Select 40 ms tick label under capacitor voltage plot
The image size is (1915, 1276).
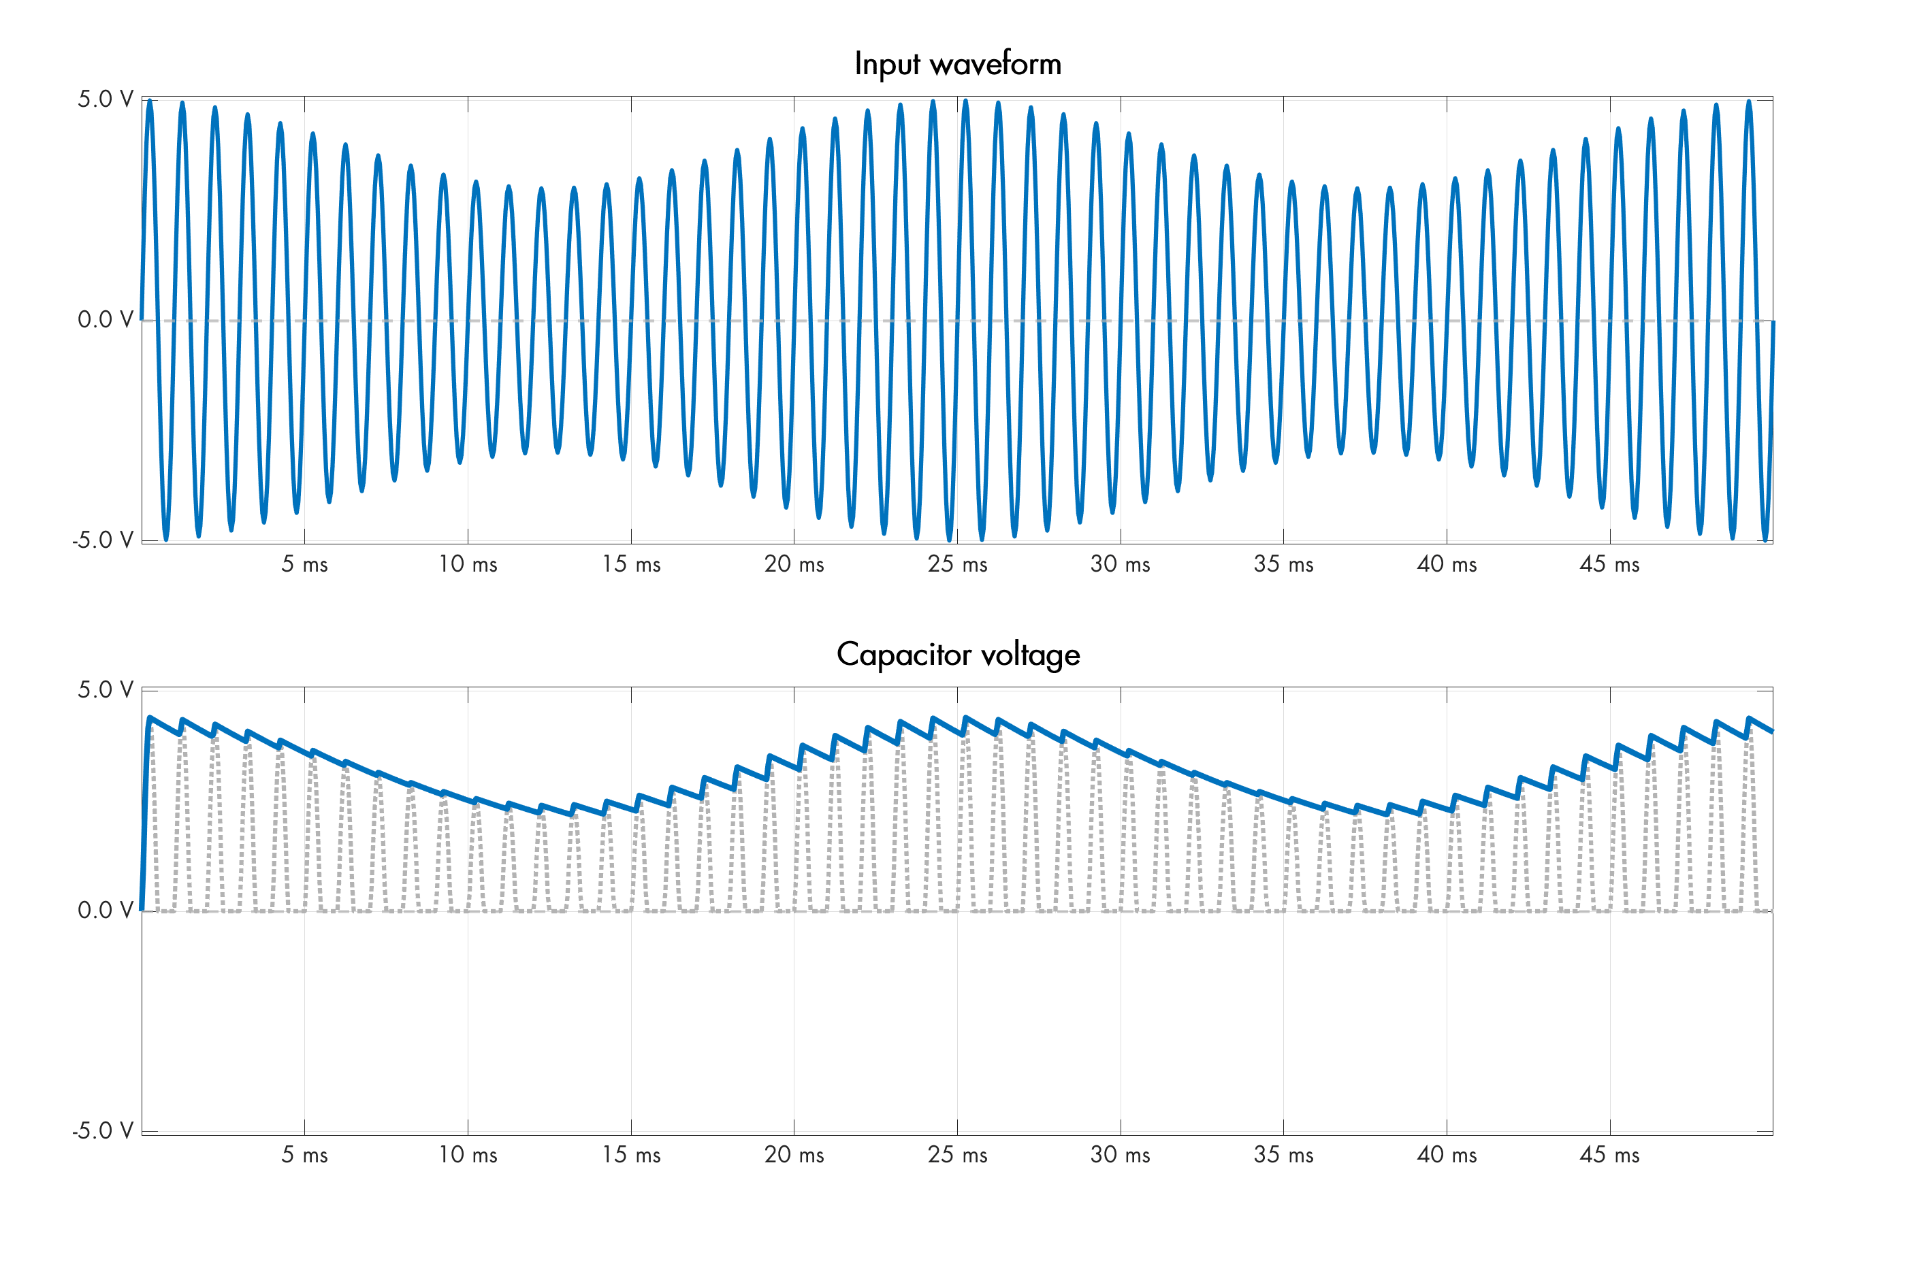(x=1446, y=1155)
